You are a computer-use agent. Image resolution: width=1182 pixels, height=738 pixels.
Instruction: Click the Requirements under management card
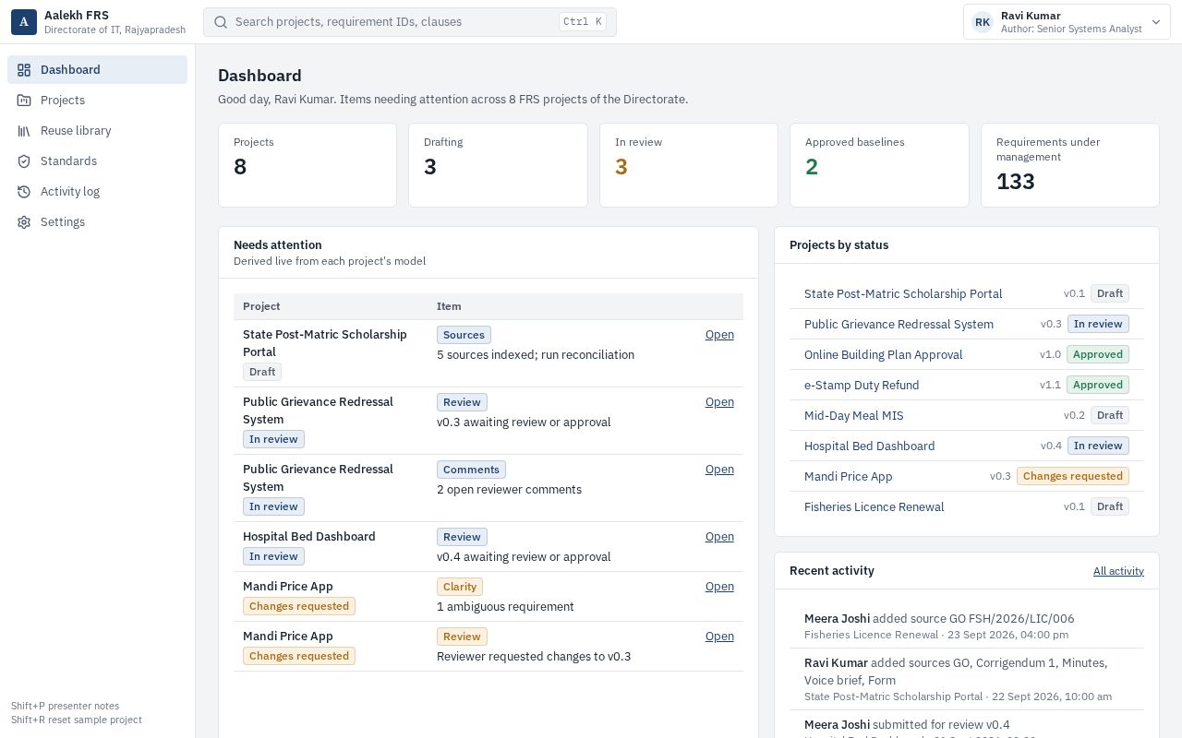1070,165
